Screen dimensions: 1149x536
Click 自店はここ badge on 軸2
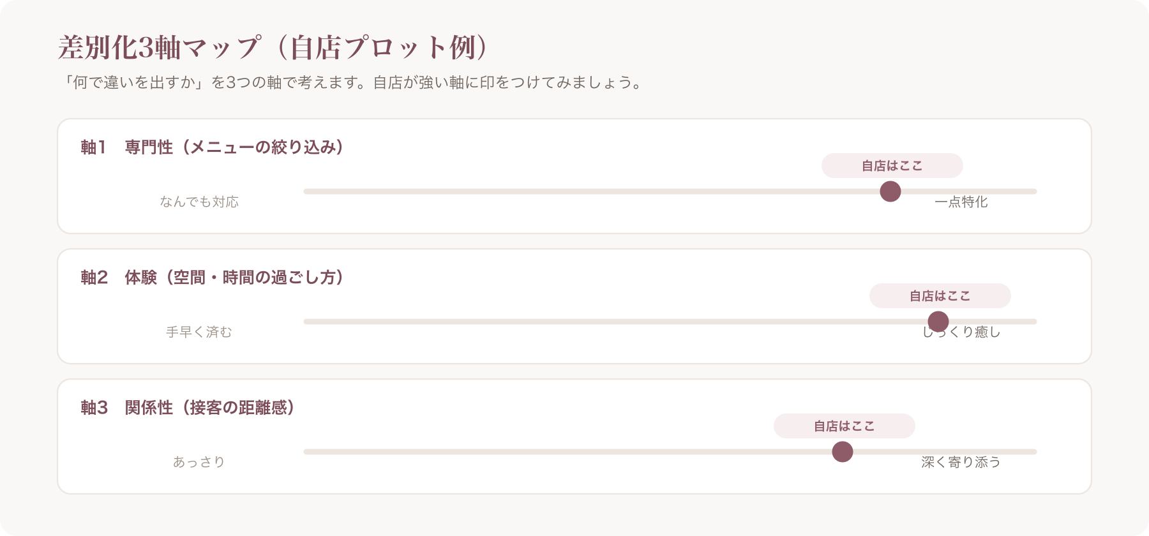click(x=940, y=296)
